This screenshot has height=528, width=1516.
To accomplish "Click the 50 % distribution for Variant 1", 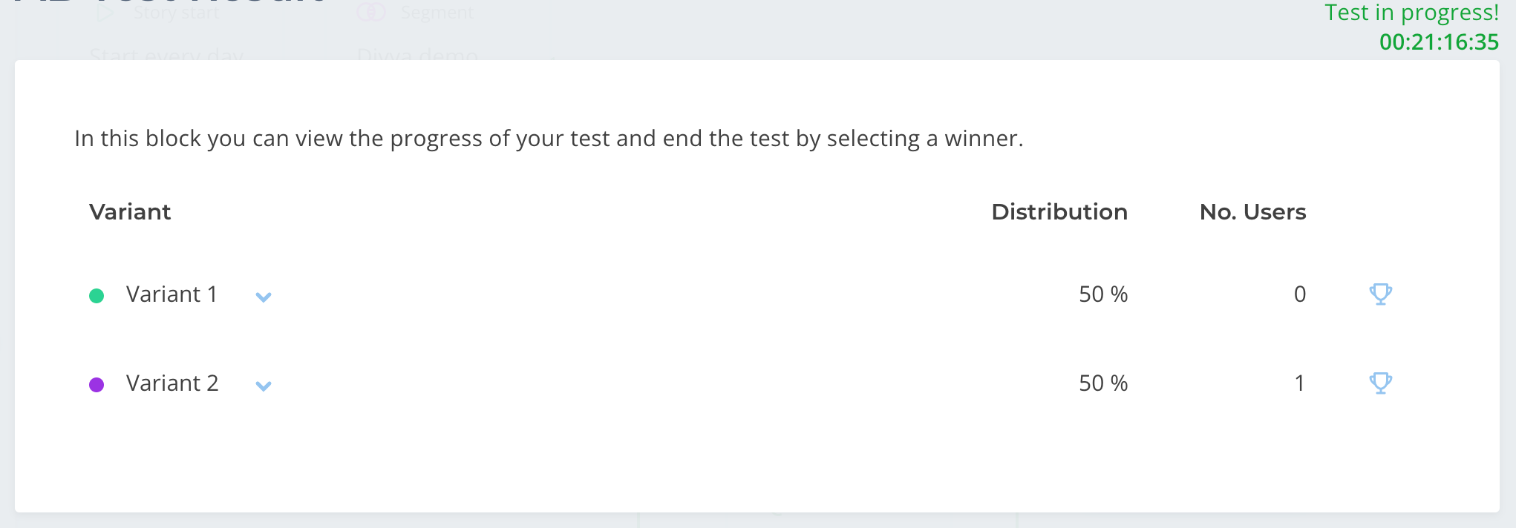I will tap(1103, 294).
